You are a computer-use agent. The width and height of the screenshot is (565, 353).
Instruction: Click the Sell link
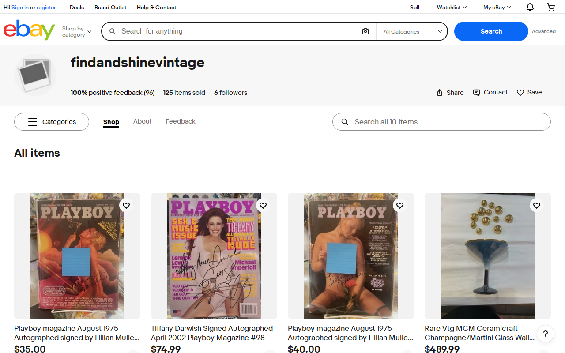click(x=414, y=7)
